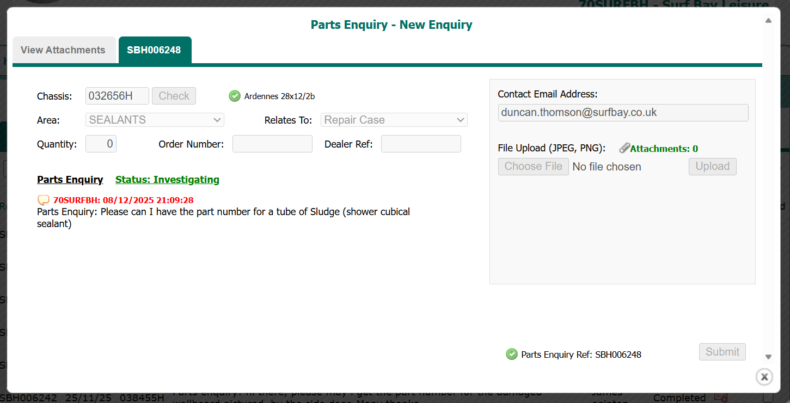Click the Submit button

722,352
